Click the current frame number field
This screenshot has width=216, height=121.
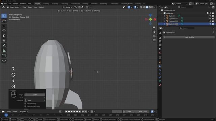(x=117, y=112)
